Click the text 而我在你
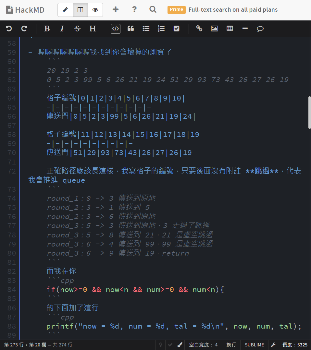 pyautogui.click(x=61, y=271)
